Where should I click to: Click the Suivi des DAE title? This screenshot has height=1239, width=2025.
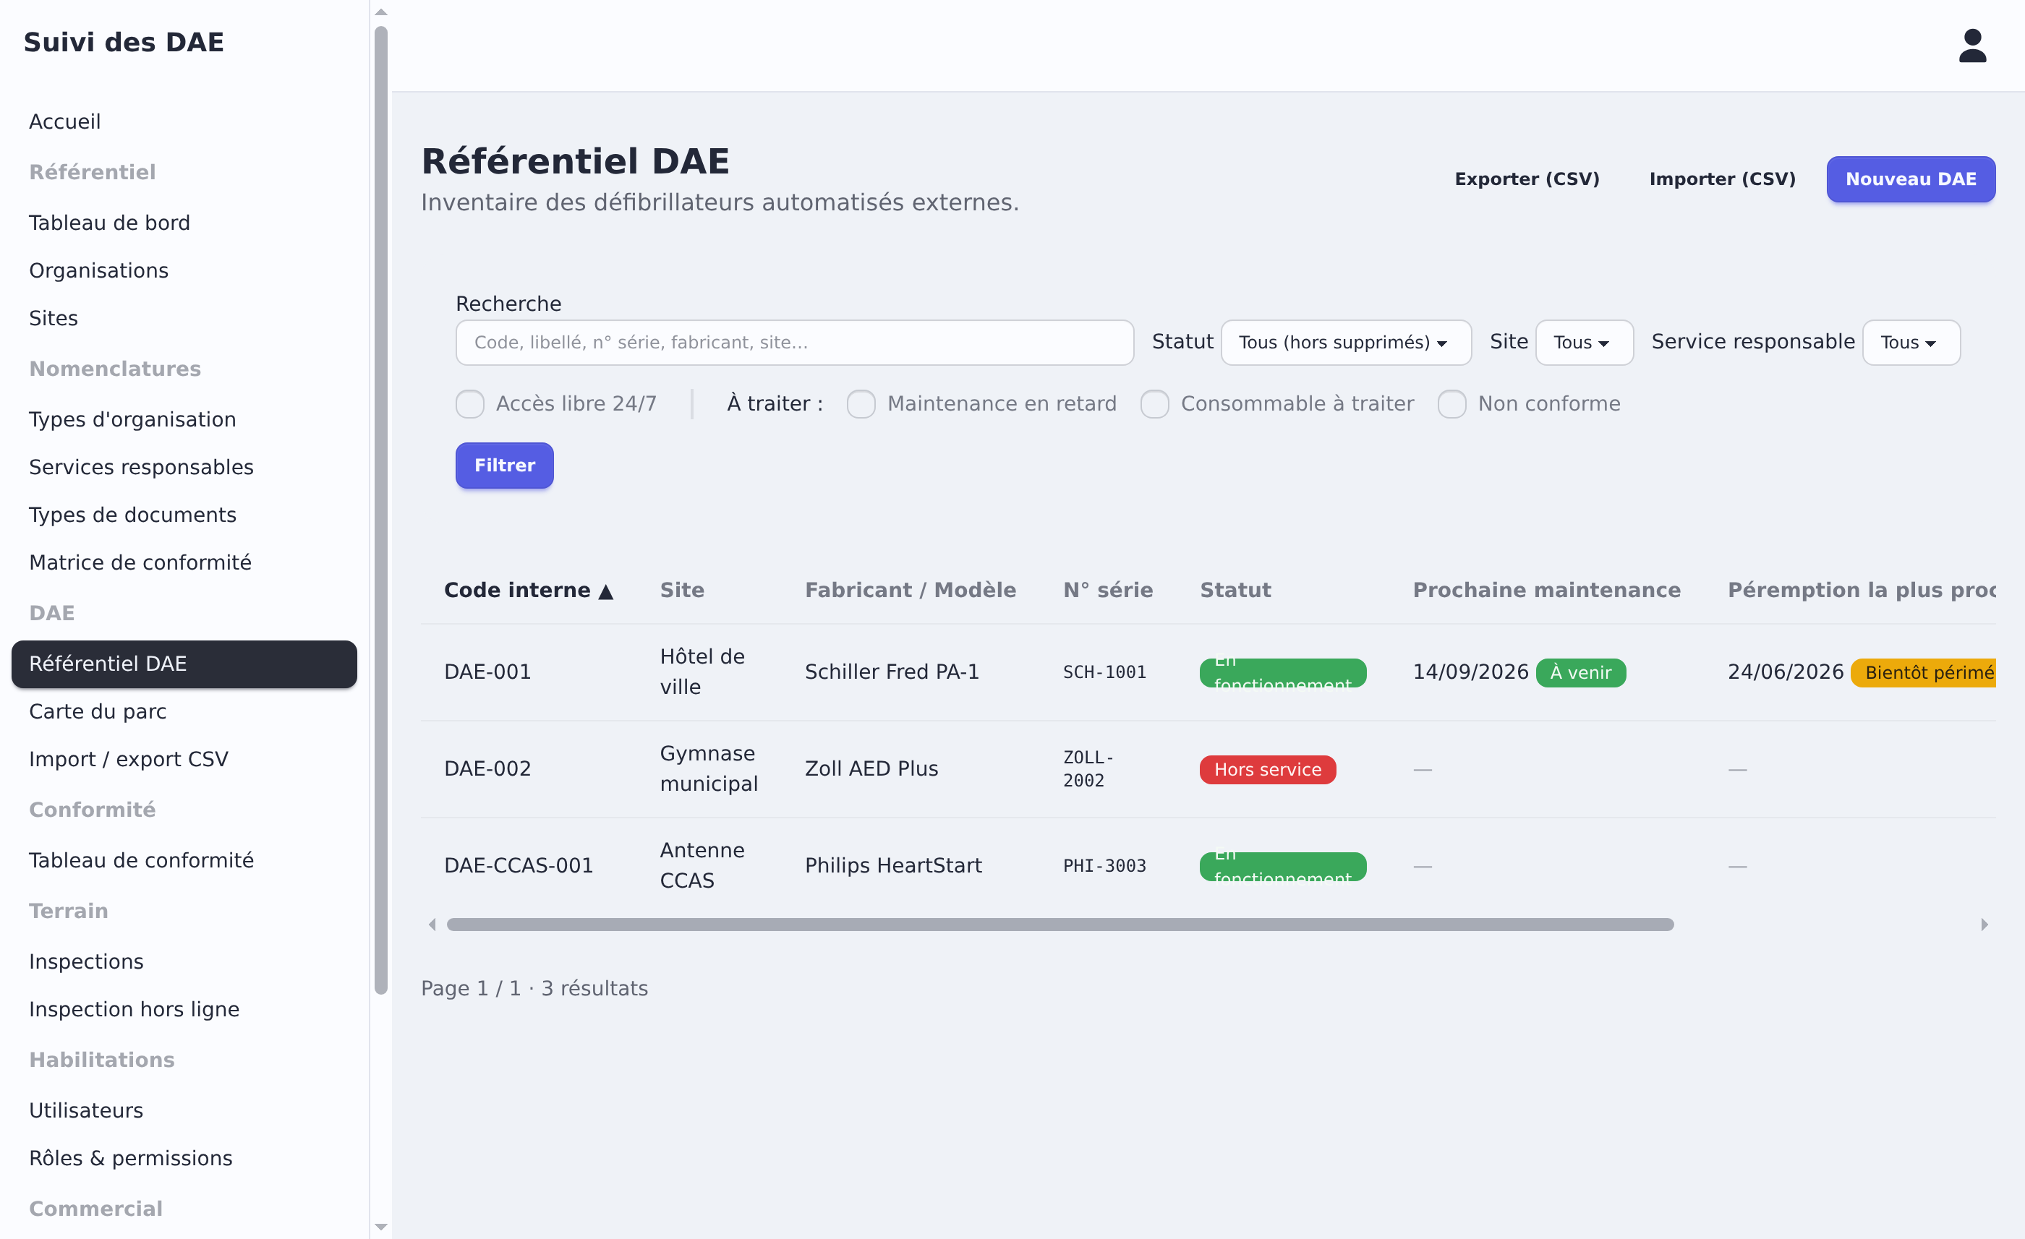(x=123, y=42)
